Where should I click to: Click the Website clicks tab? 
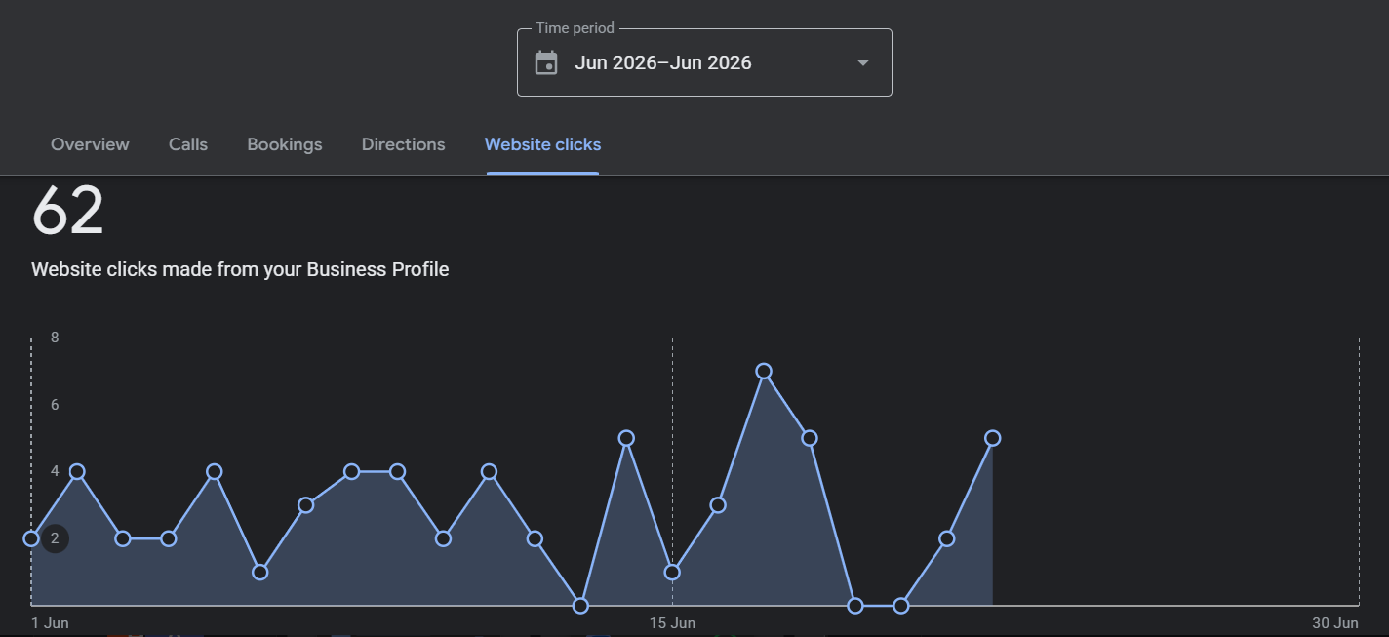point(542,144)
